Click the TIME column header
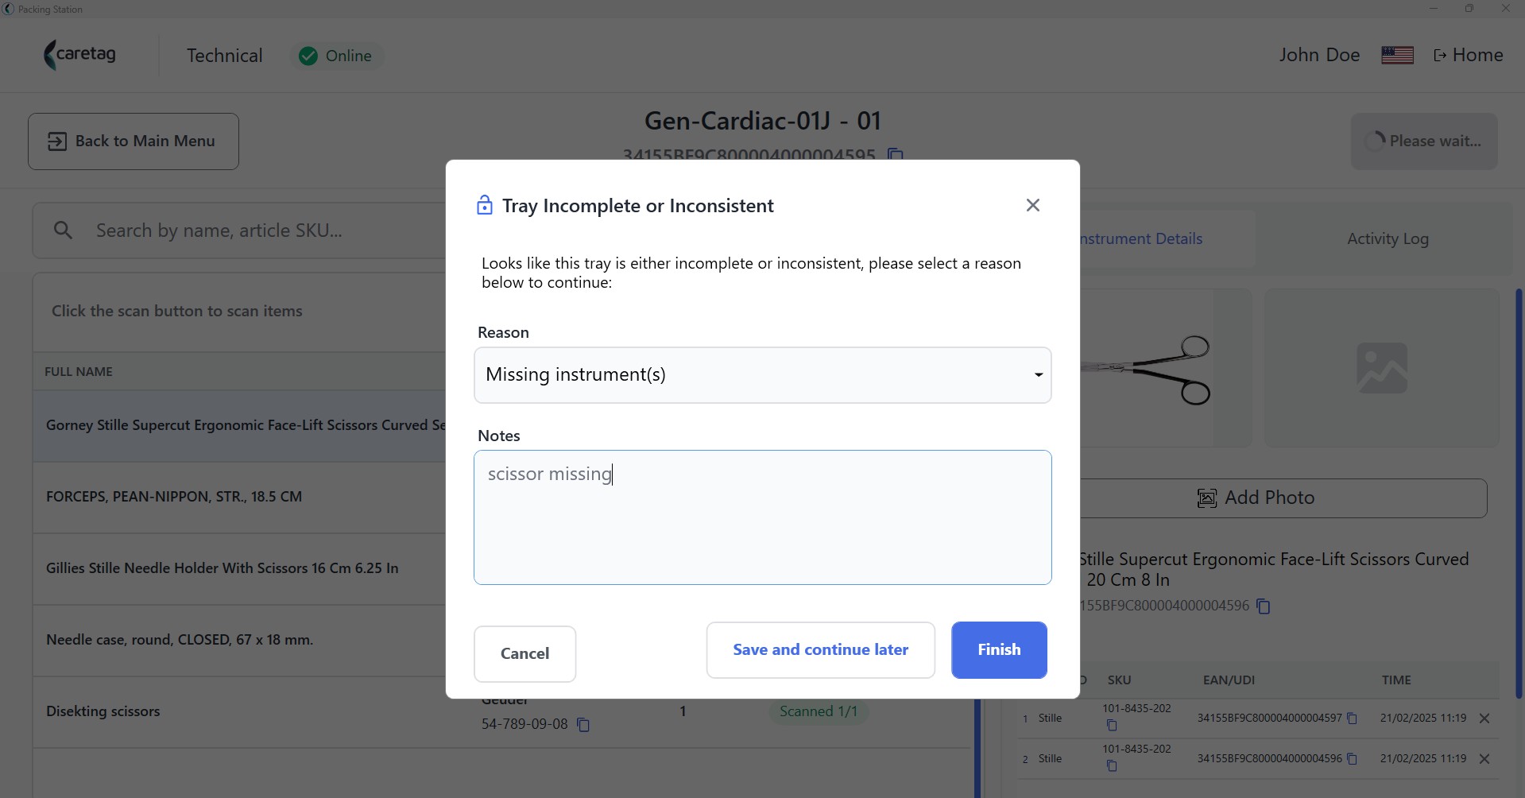The image size is (1525, 798). (1396, 680)
